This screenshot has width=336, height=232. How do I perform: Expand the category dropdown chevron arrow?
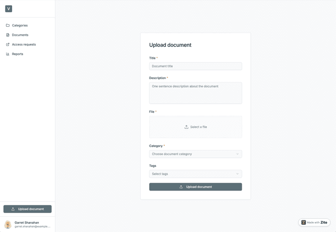point(237,154)
